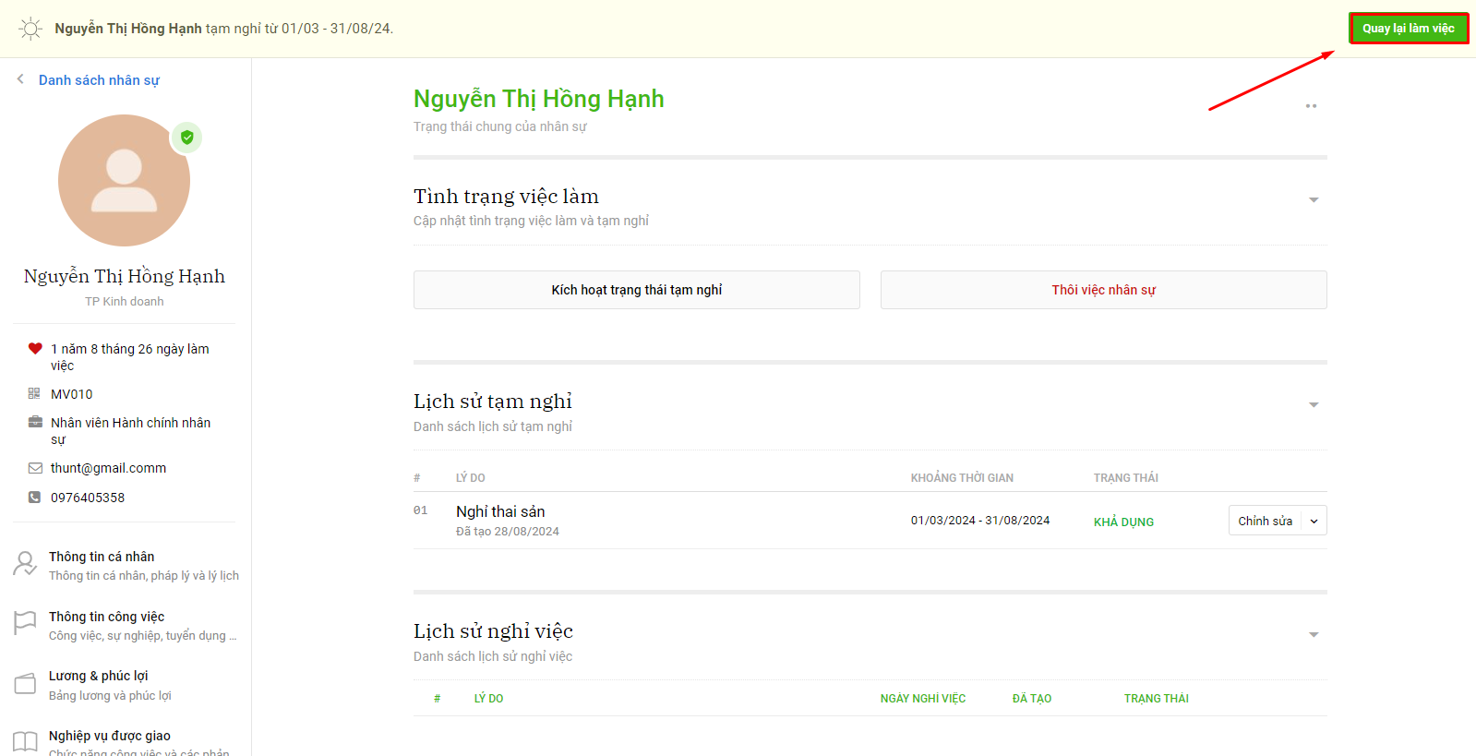Click the envelope email icon

pos(35,468)
